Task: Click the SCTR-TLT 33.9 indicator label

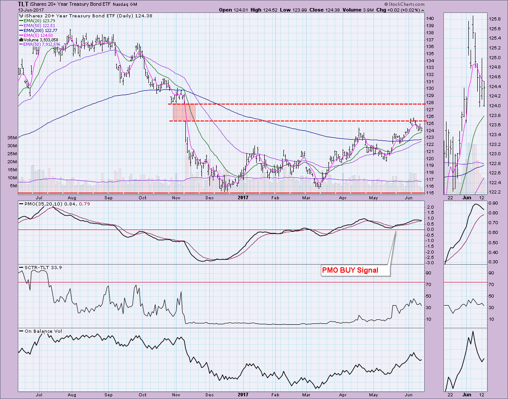Action: pos(41,267)
